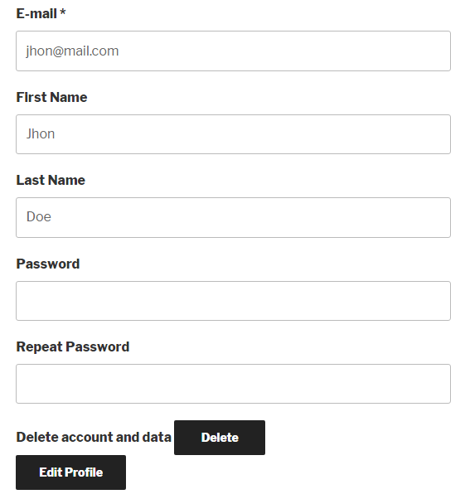
Task: Click the 'Doe' placeholder text
Action: [x=38, y=217]
